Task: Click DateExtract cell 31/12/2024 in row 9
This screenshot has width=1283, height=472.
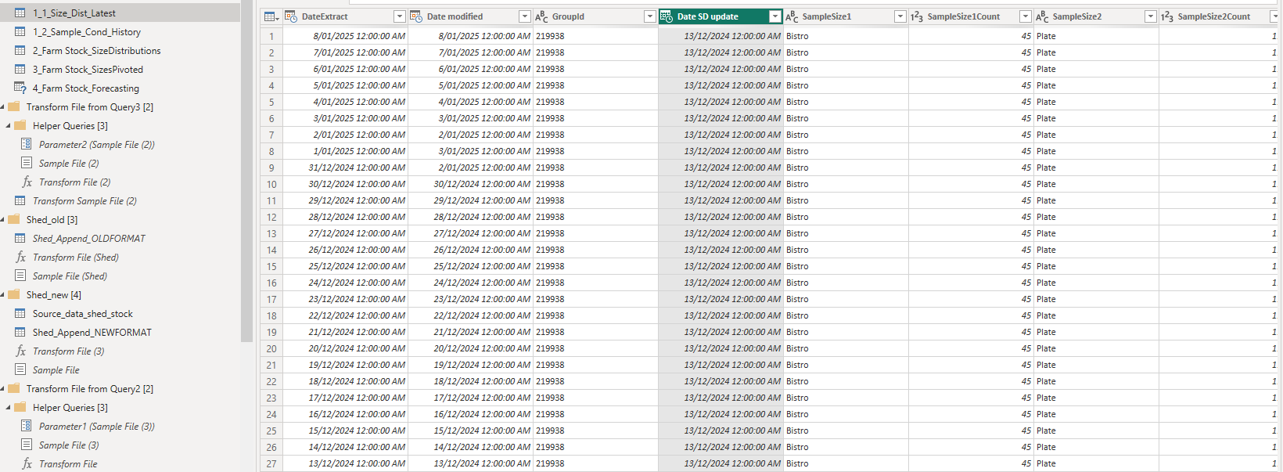Action: coord(345,168)
